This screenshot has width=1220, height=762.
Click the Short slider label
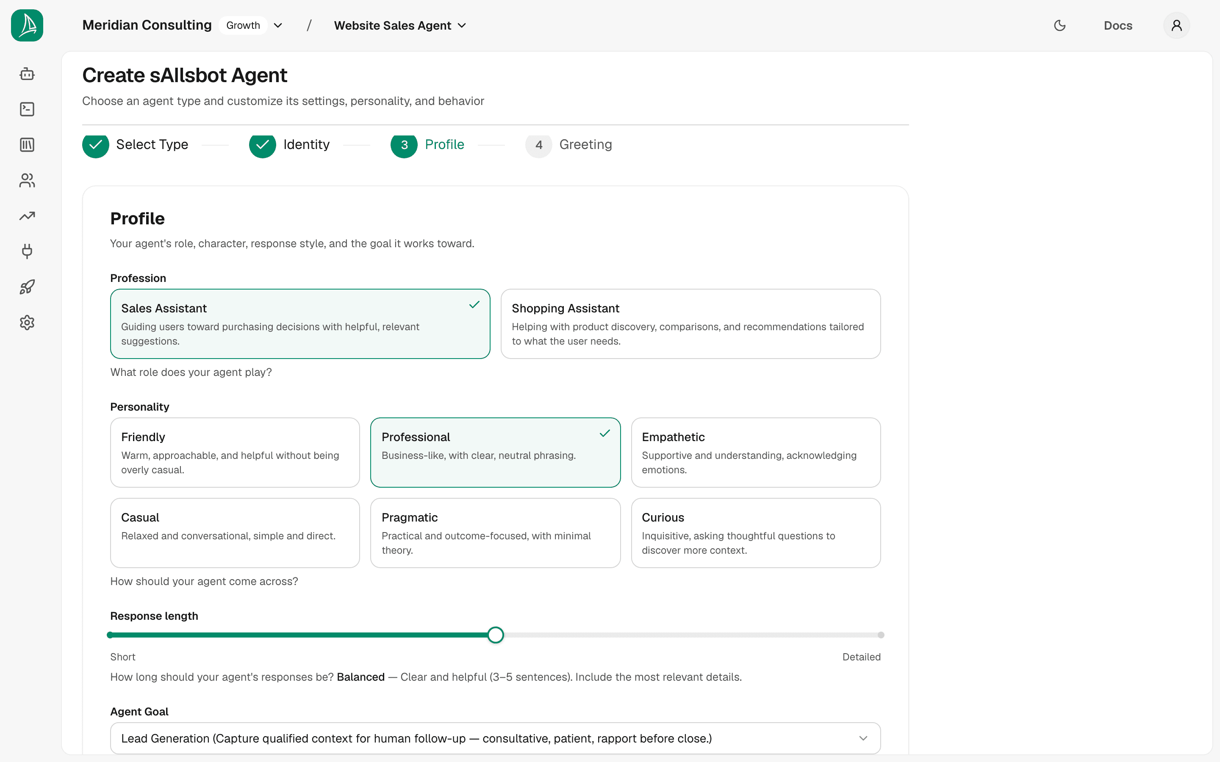pos(122,657)
